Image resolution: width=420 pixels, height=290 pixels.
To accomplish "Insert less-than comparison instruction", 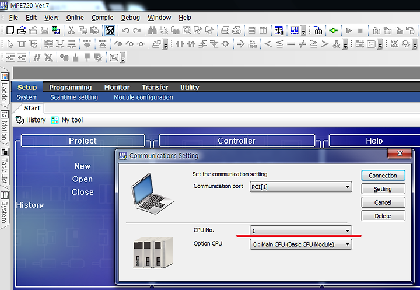I will (268, 43).
